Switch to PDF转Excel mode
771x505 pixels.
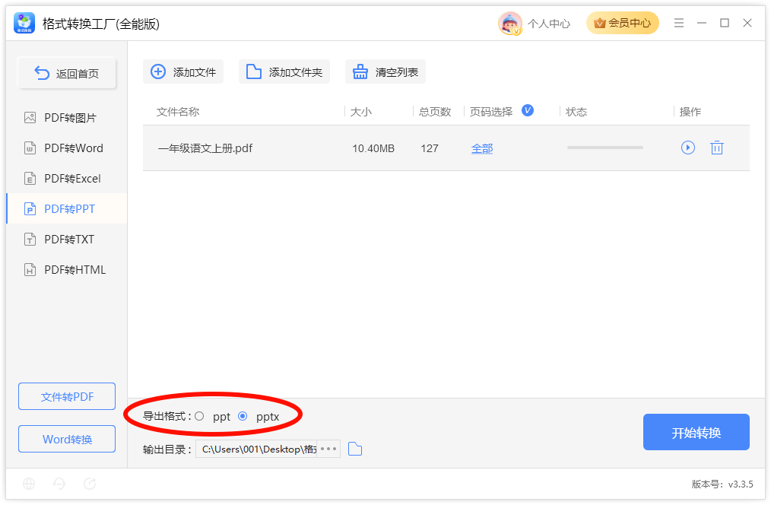click(66, 179)
